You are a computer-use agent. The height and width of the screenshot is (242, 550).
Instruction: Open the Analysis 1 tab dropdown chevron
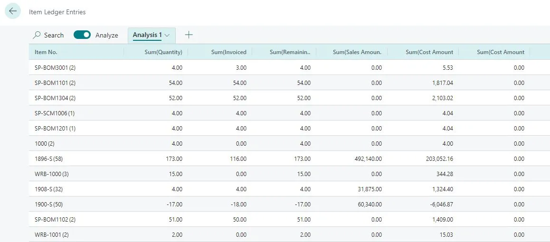coord(167,36)
